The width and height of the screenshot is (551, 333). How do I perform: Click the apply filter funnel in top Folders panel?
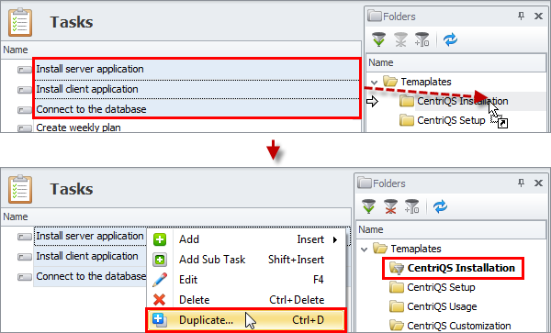(378, 39)
